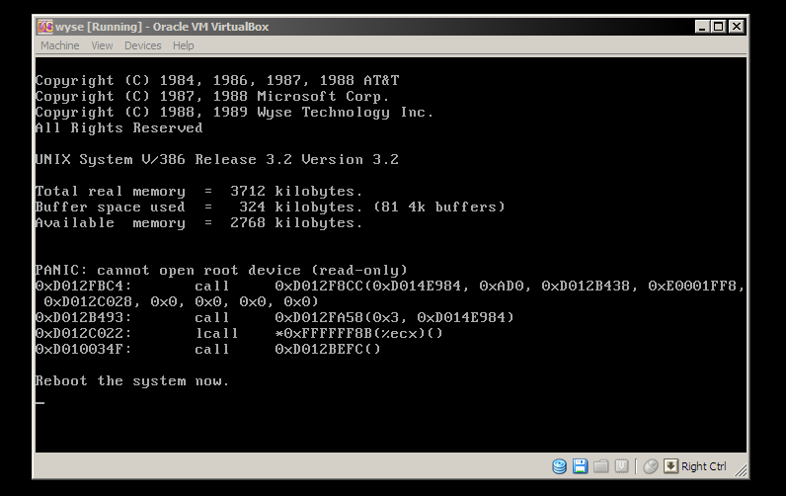The width and height of the screenshot is (786, 496).
Task: Close the wyse VirtualBox window
Action: tap(736, 27)
